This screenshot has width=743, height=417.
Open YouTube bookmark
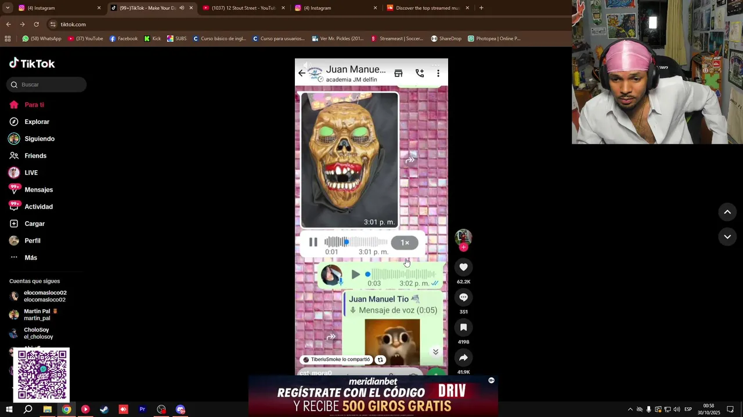click(85, 39)
